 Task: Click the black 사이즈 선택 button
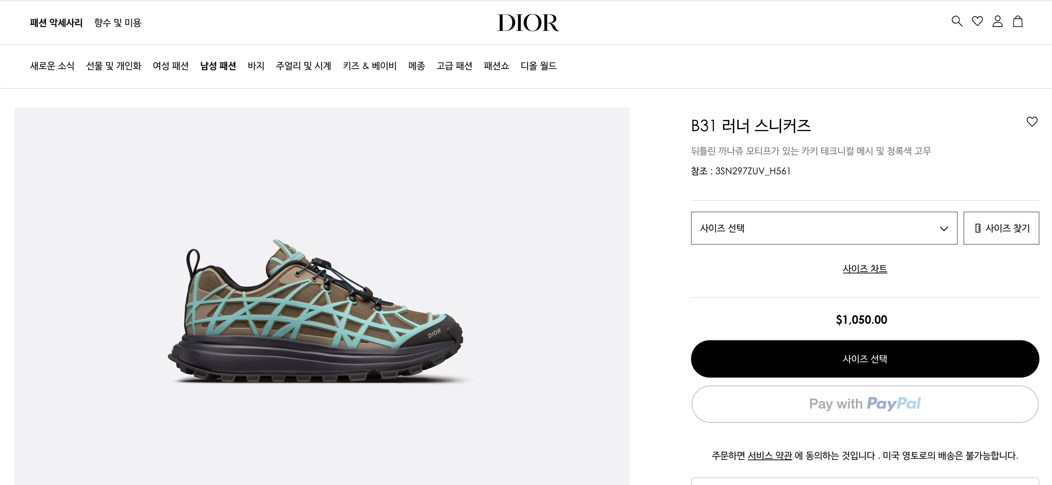(x=864, y=359)
